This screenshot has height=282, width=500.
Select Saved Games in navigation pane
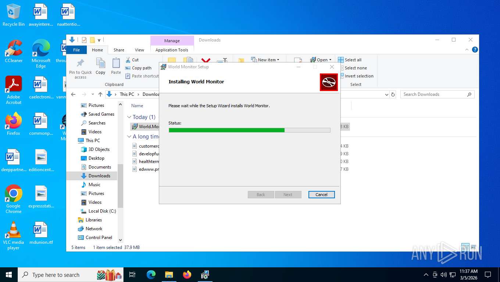tap(97, 114)
